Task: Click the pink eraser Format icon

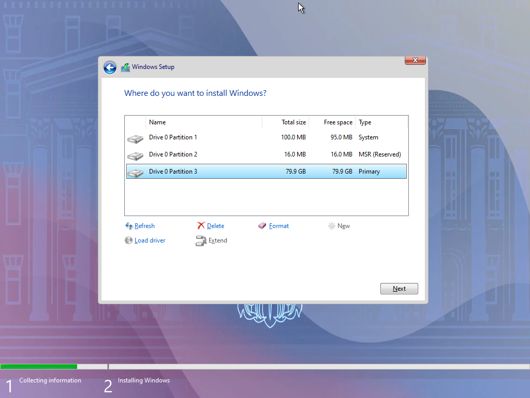Action: (262, 226)
